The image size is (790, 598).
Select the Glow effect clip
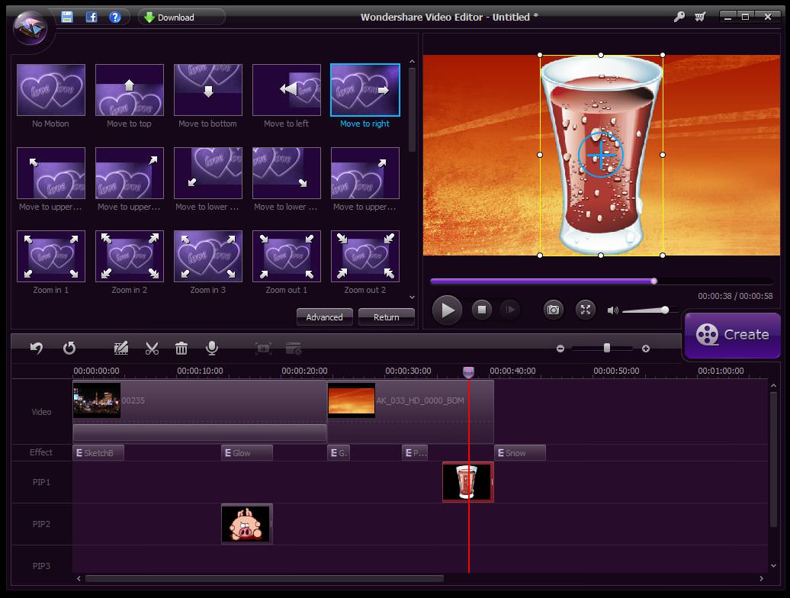[247, 453]
